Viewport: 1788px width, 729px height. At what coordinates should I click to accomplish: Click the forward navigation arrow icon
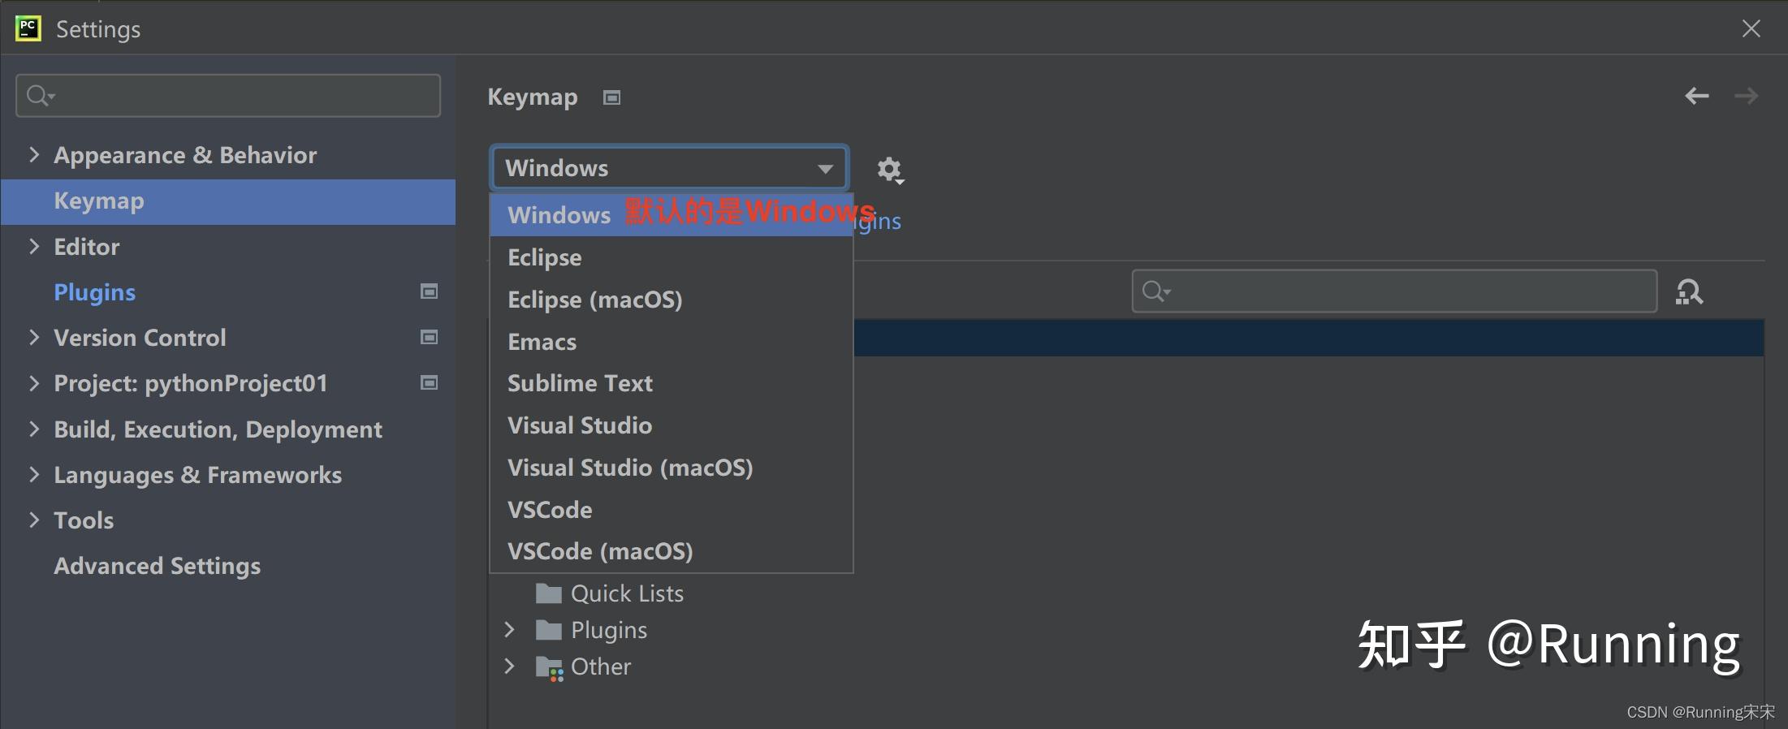pyautogui.click(x=1746, y=97)
